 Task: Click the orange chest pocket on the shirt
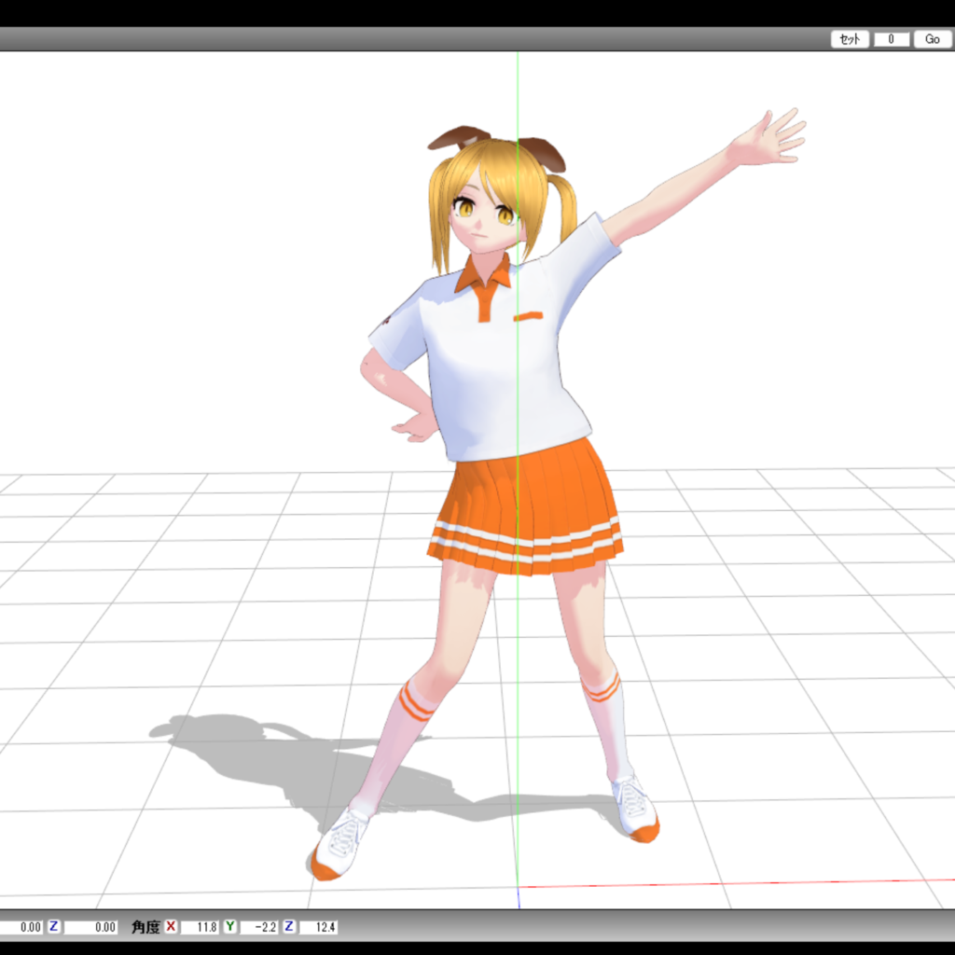point(528,317)
